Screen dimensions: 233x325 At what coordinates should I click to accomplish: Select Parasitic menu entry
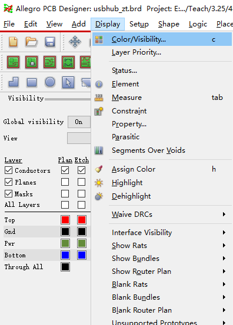(x=162, y=137)
